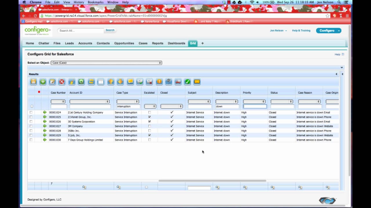
Task: Click the horizontal grid scrollbar
Action: tap(212, 181)
